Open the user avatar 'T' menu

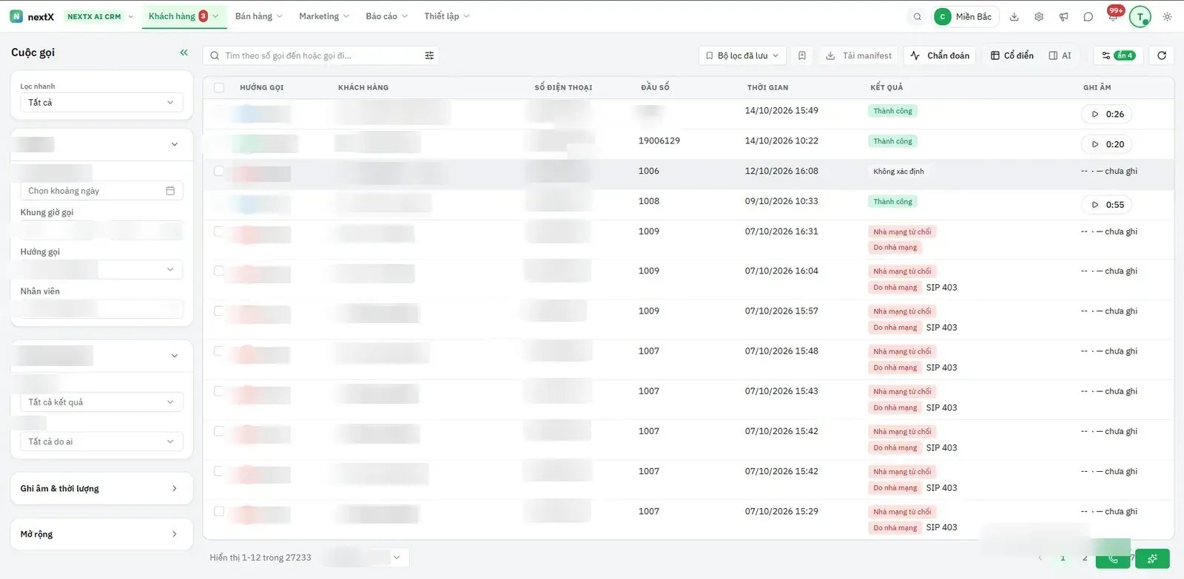pos(1140,17)
